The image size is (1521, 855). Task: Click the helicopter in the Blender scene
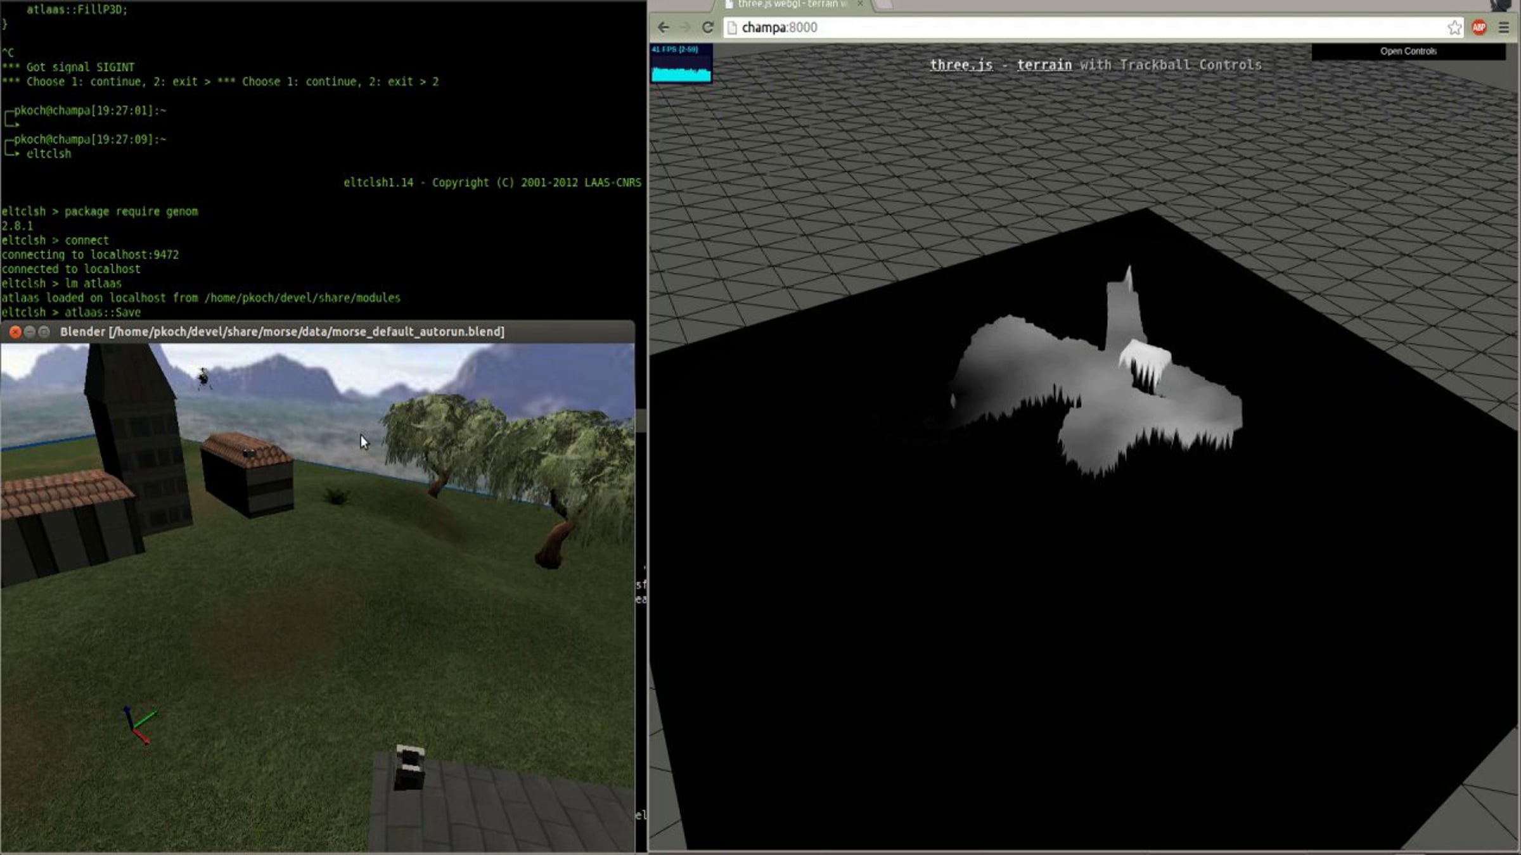tap(203, 378)
